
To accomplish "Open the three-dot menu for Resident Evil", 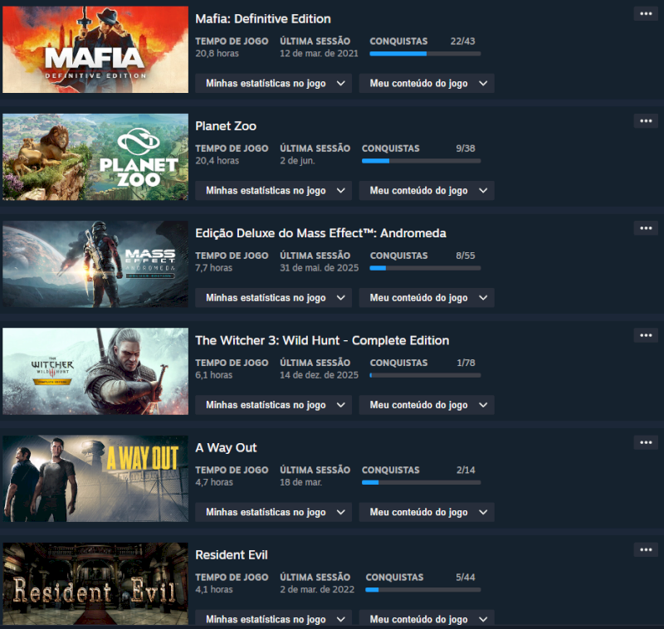I will tap(646, 549).
